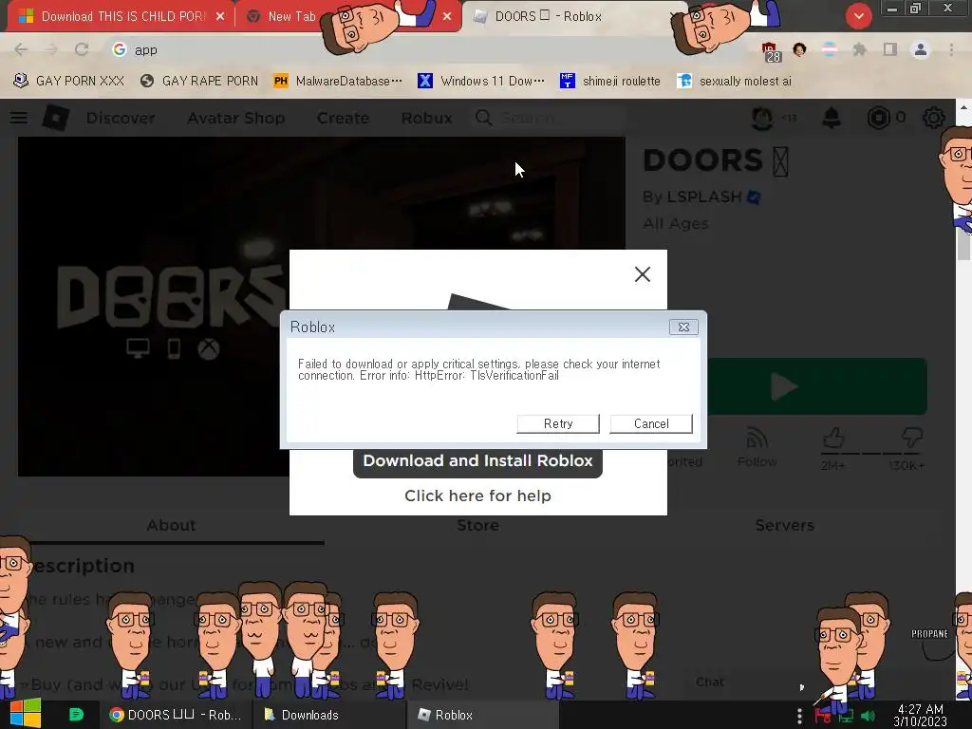
Task: Go to Discover in Roblox navigation
Action: pos(121,118)
